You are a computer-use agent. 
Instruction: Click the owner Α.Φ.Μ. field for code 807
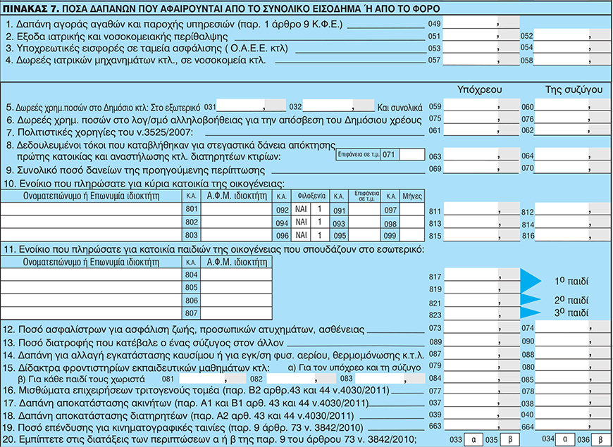point(236,313)
